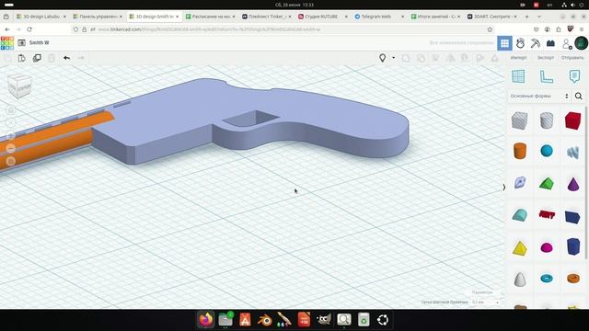Image resolution: width=589 pixels, height=331 pixels.
Task: Open the Files manager in the dock
Action: (x=225, y=320)
